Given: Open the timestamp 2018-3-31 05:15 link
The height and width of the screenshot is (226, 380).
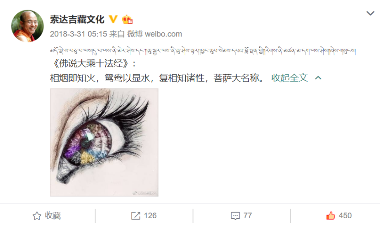Looking at the screenshot, I should [x=79, y=34].
